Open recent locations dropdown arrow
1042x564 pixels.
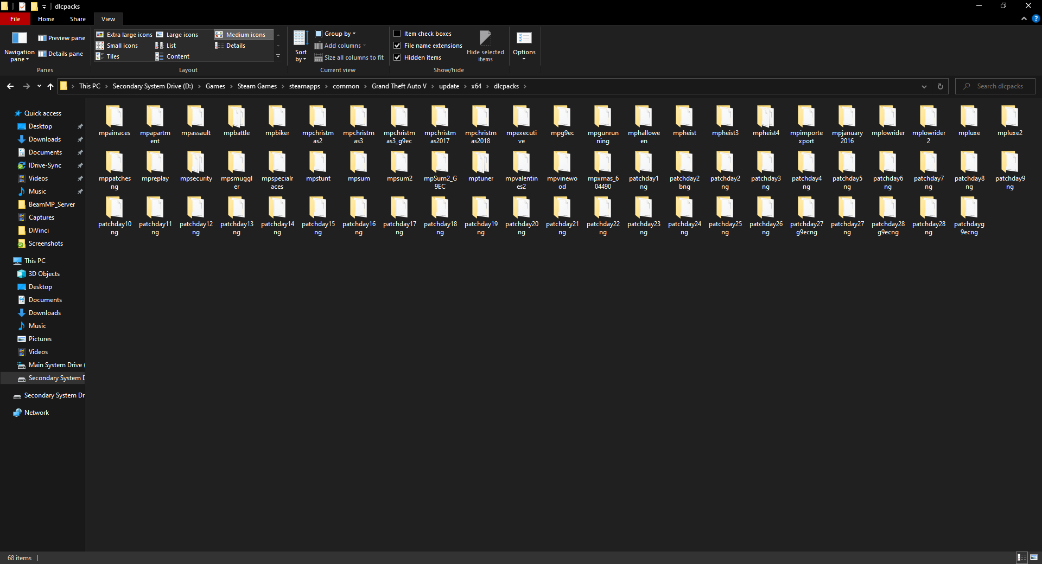[x=39, y=86]
